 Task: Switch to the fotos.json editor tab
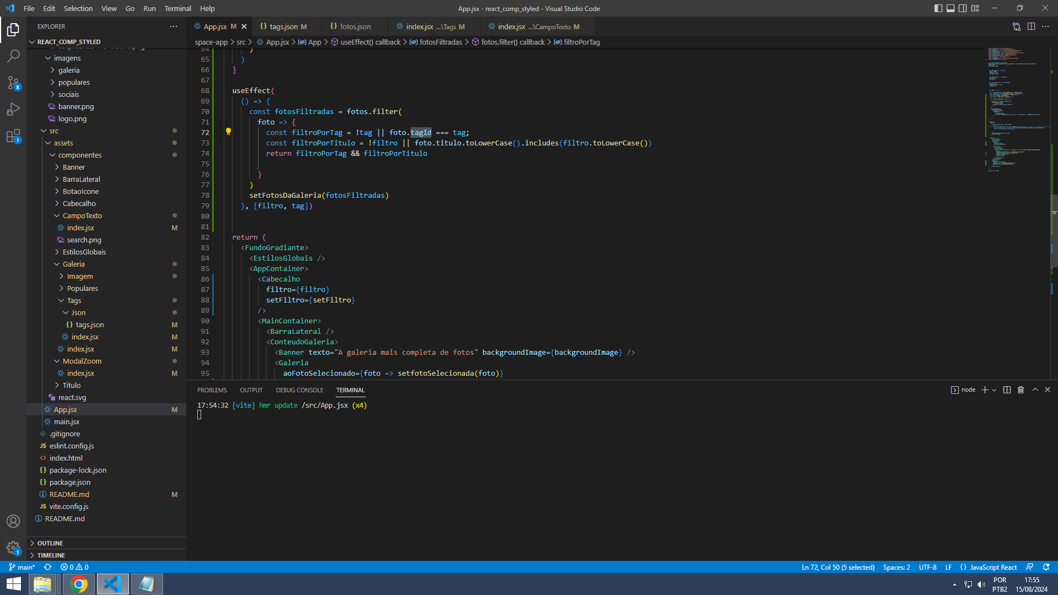coord(355,26)
